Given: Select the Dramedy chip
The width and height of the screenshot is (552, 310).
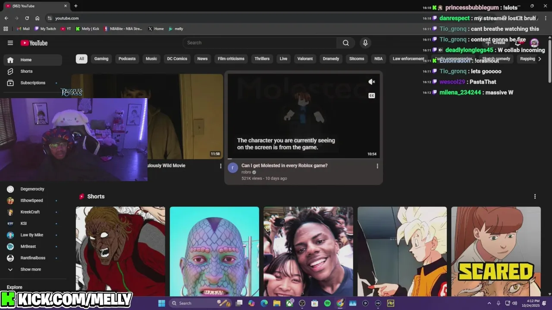Looking at the screenshot, I should 331,59.
